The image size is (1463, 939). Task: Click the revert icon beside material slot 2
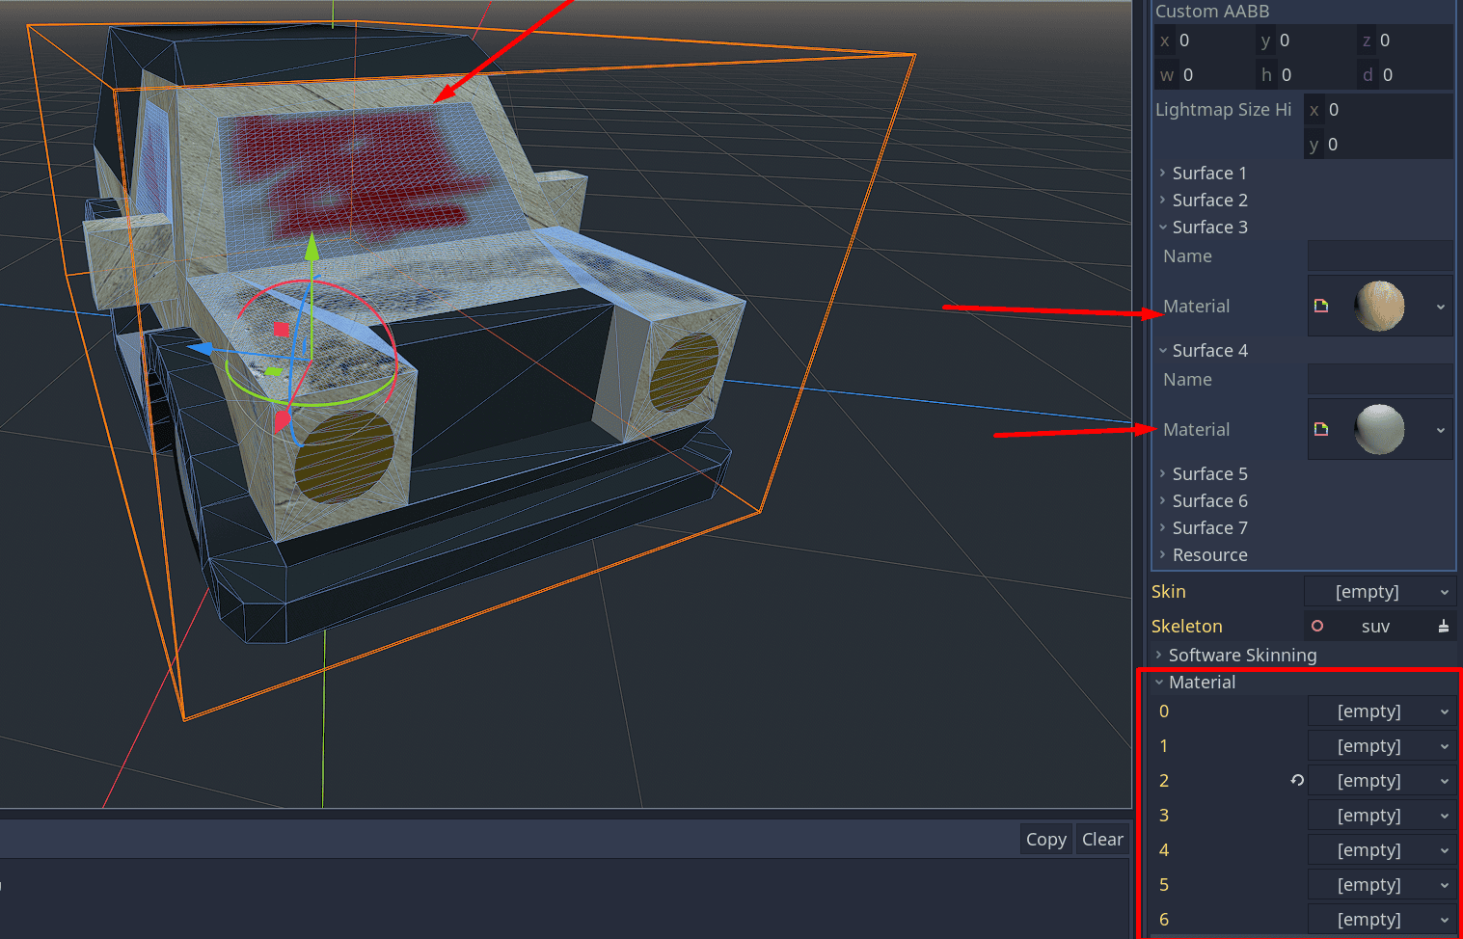tap(1297, 780)
